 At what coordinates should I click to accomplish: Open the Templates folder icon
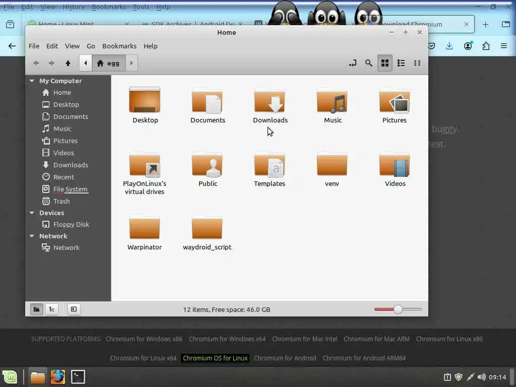click(x=270, y=164)
